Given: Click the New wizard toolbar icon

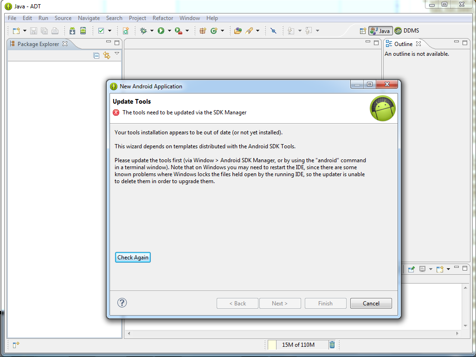Looking at the screenshot, I should coord(16,31).
